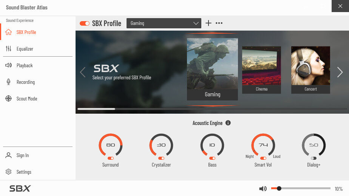Turn off the Crystalizer toggle

tap(161, 158)
